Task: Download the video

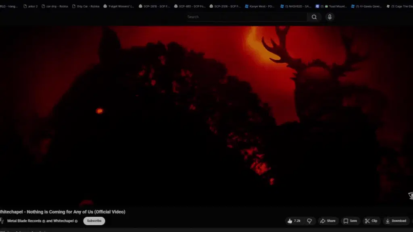Action: [x=396, y=221]
